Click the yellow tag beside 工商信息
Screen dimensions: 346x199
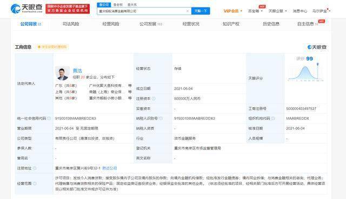[52, 47]
